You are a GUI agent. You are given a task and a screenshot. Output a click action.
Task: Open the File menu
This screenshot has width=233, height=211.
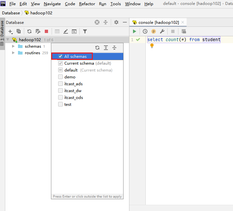(12, 4)
